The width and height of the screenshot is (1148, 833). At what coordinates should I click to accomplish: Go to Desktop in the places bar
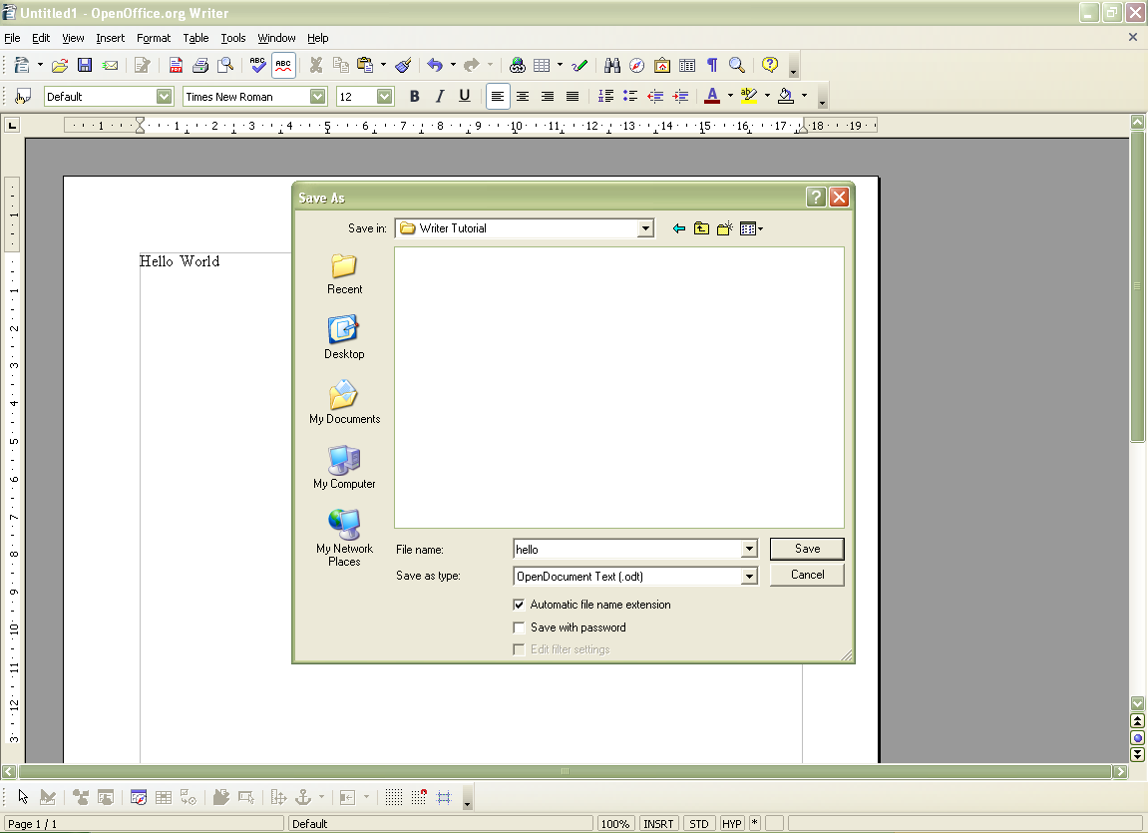tap(344, 338)
